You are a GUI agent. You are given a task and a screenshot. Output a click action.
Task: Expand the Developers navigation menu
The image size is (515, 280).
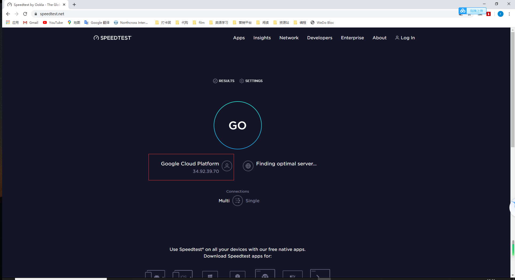[319, 38]
